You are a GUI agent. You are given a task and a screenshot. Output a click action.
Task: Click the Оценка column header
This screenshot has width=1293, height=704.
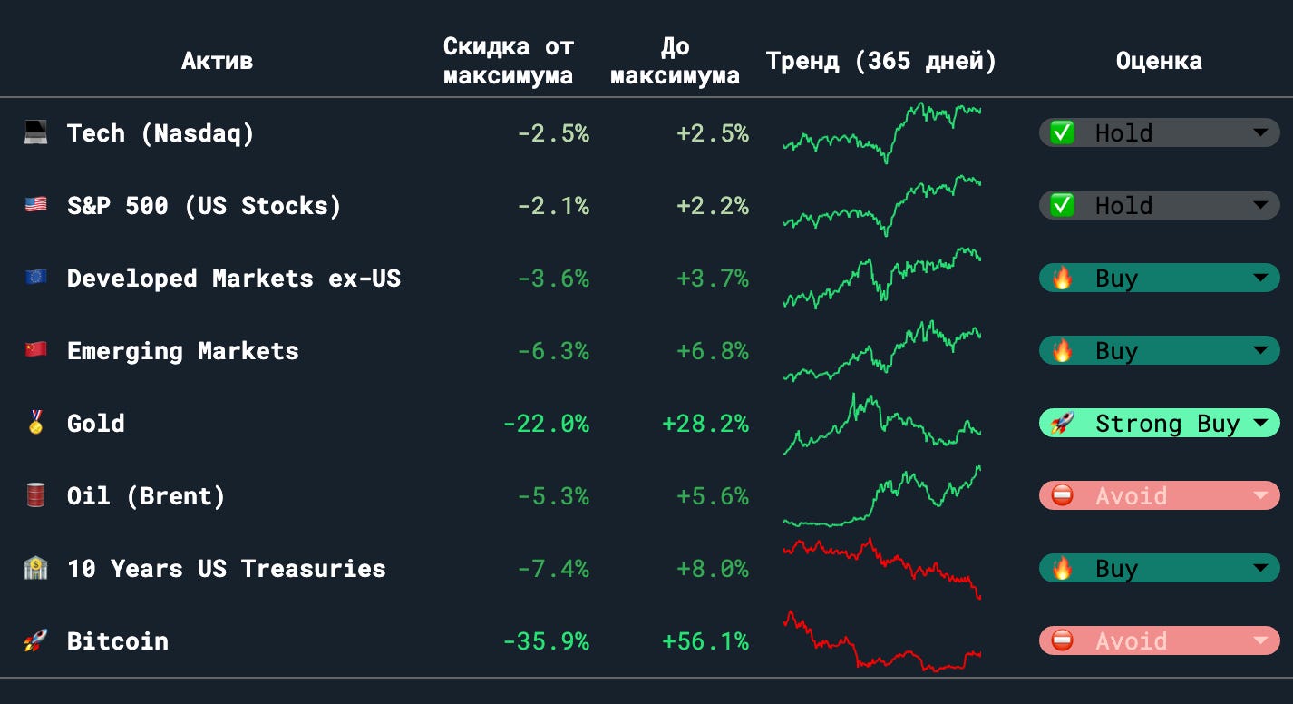coord(1159,61)
